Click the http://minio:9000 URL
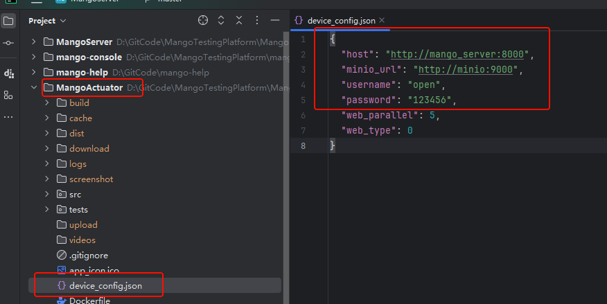 (466, 70)
